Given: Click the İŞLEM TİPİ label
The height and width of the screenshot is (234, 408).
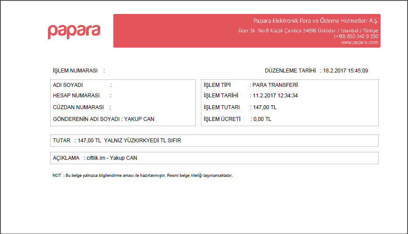Looking at the screenshot, I should pos(217,85).
